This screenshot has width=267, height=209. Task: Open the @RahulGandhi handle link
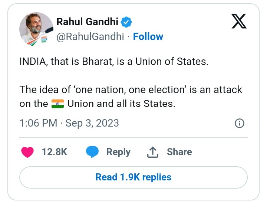[x=90, y=36]
